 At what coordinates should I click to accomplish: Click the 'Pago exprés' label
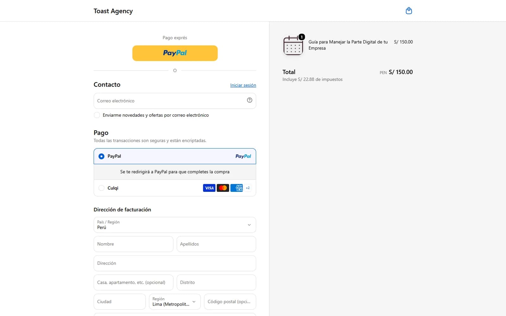click(x=175, y=38)
